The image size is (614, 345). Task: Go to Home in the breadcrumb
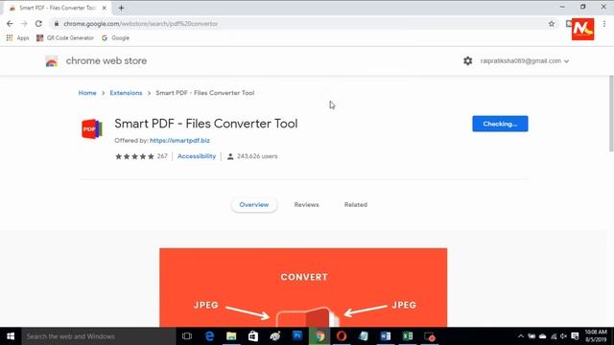click(x=87, y=93)
